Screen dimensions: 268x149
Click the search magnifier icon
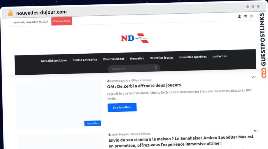coord(156,68)
